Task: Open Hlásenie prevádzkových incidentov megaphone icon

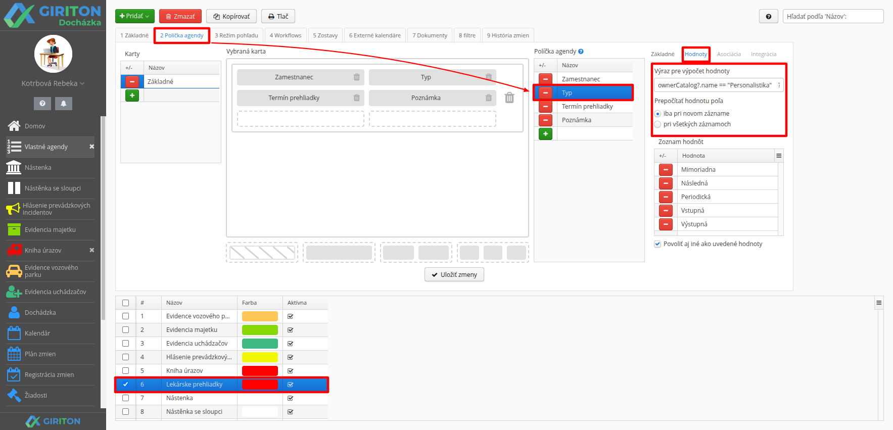Action: (x=13, y=209)
